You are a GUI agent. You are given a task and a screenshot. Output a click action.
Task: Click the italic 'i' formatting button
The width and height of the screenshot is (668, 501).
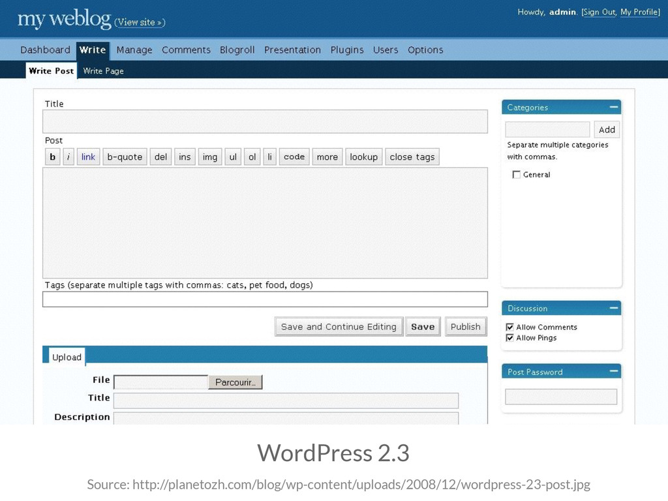tap(68, 157)
